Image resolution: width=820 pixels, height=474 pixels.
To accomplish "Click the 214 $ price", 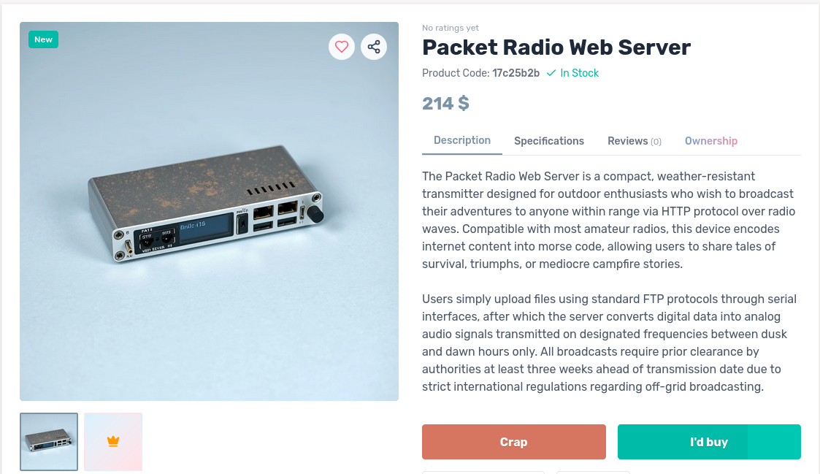I will click(445, 104).
